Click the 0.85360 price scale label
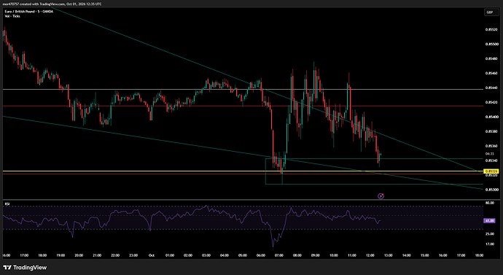The image size is (503, 275). pos(491,146)
